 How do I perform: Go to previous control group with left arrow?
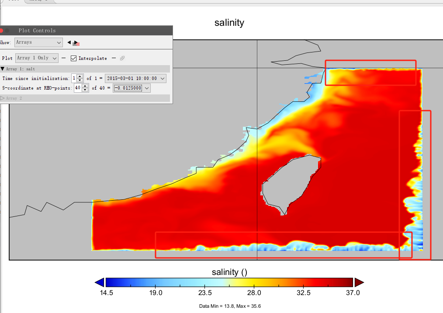[69, 42]
